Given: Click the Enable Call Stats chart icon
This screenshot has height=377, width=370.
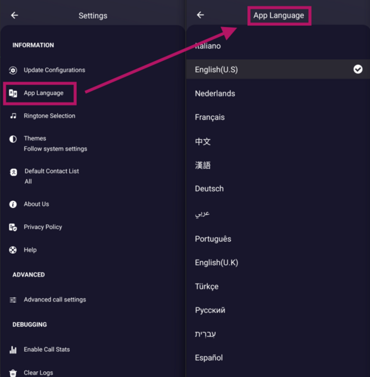Looking at the screenshot, I should 13,349.
